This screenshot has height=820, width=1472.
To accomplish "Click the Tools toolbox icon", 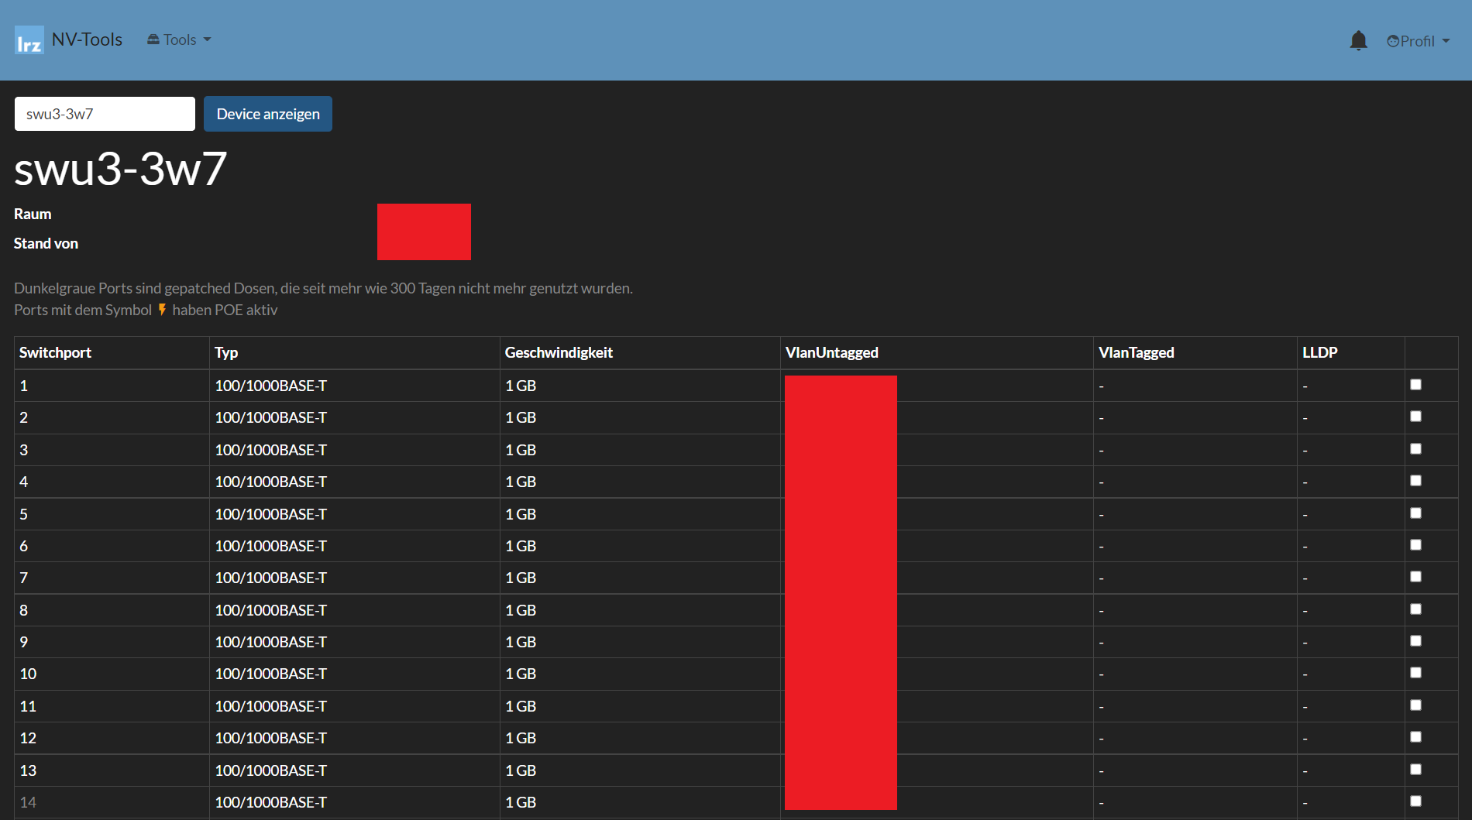I will point(153,39).
